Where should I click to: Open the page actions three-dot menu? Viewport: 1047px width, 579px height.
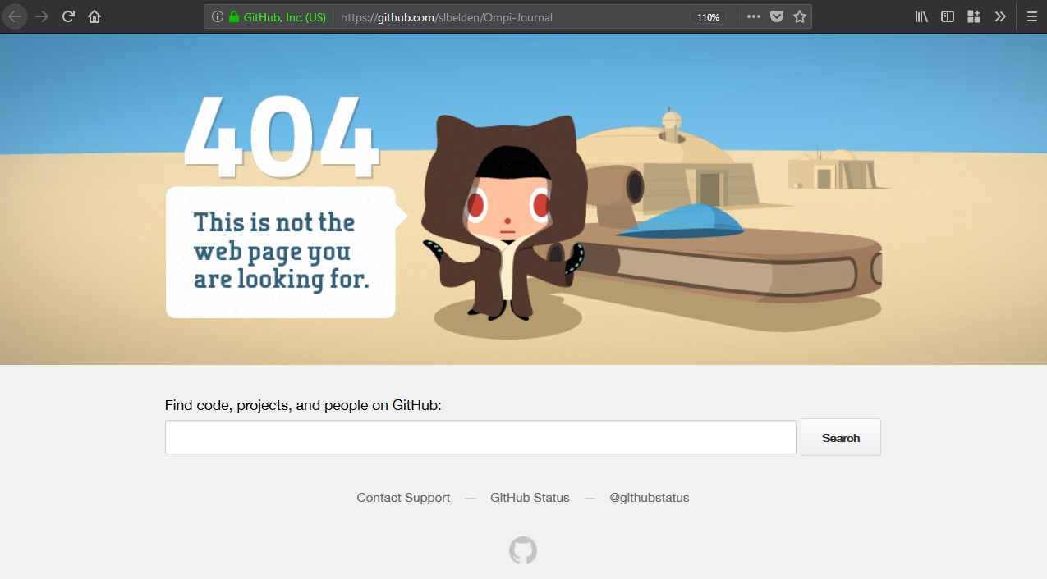(x=754, y=16)
